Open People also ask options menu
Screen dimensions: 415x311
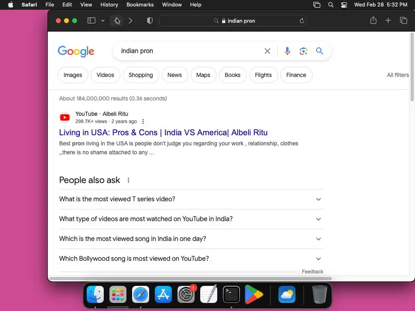128,180
